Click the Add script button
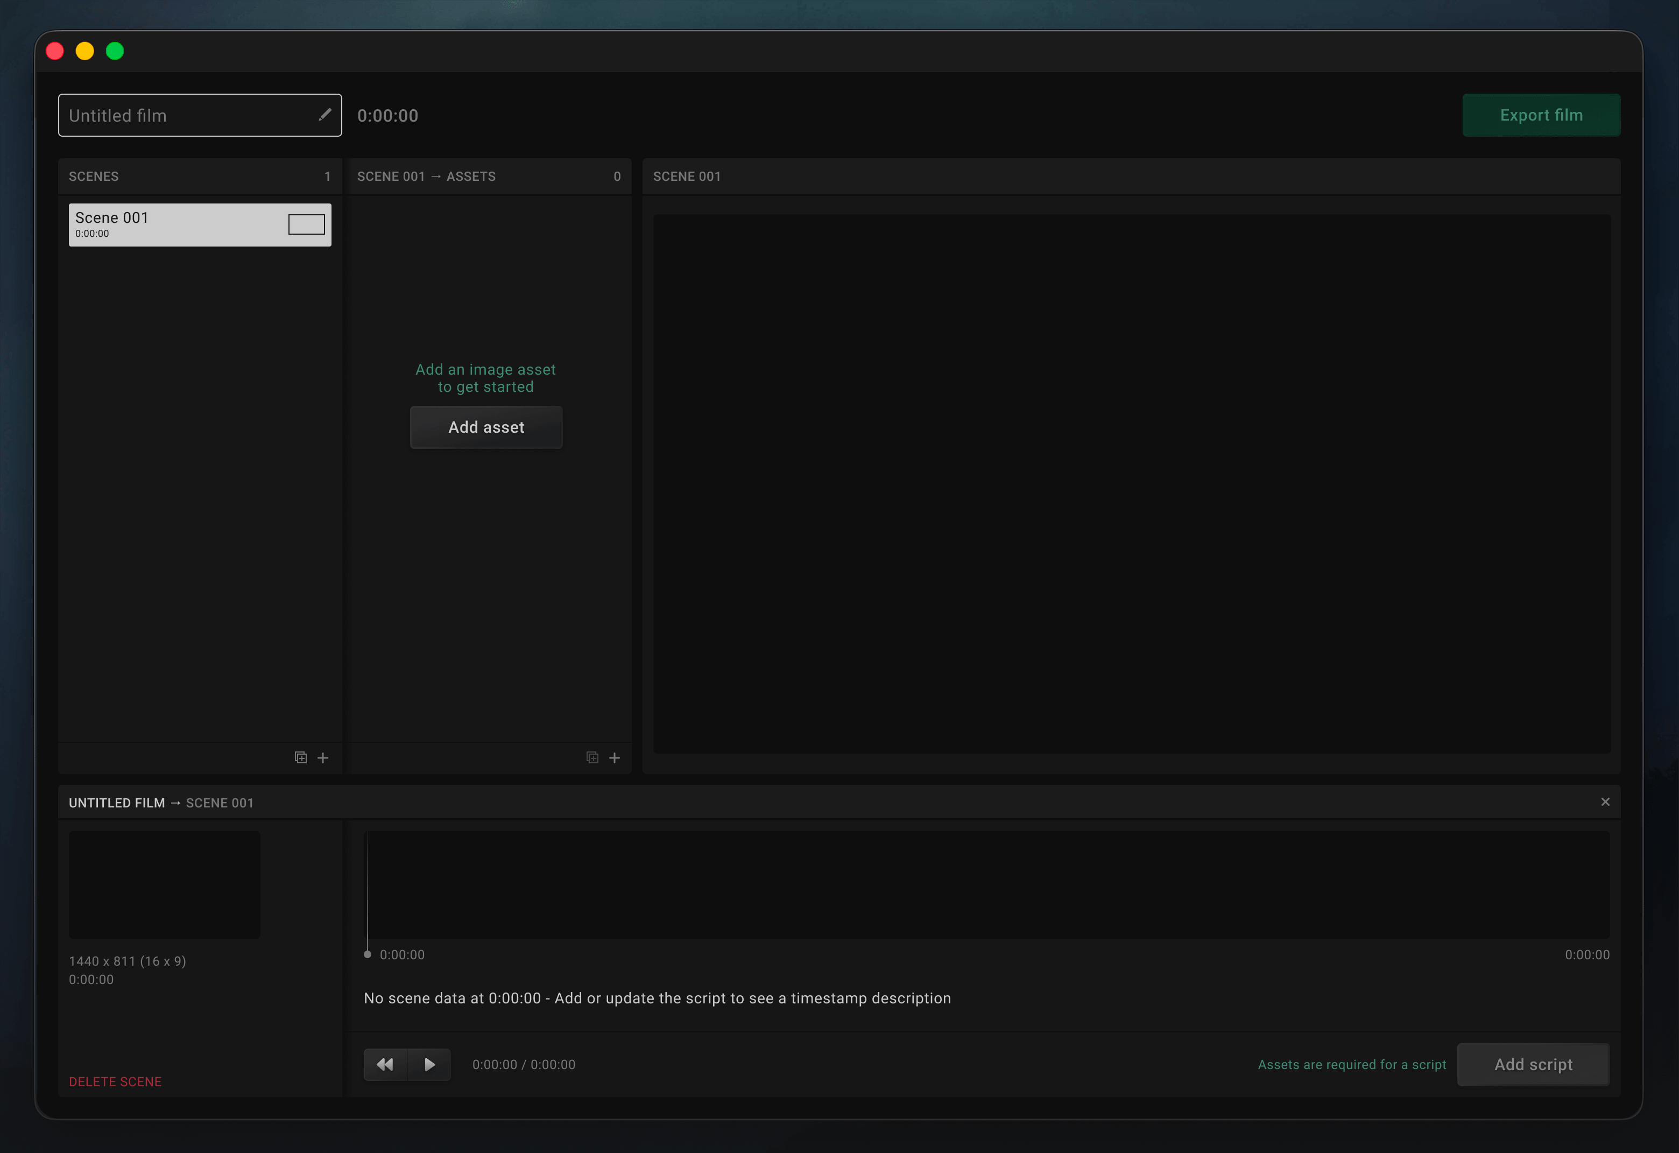This screenshot has height=1153, width=1679. tap(1533, 1064)
